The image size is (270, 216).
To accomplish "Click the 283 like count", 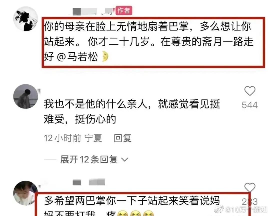I will [250, 202].
